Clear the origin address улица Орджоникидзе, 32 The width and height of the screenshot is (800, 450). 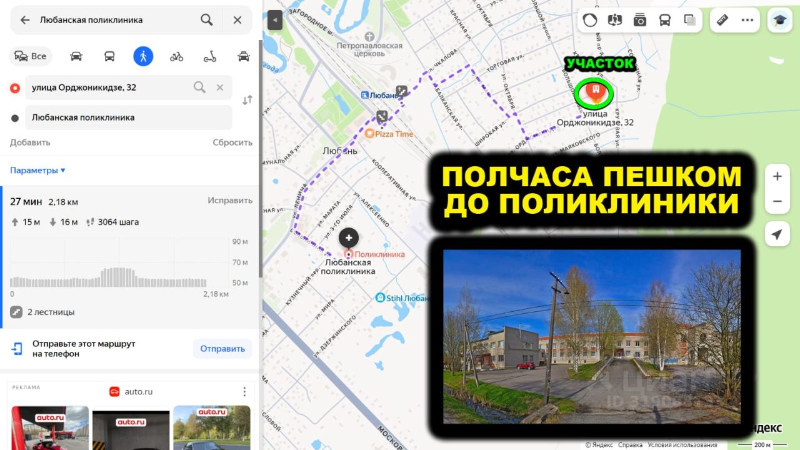(220, 87)
